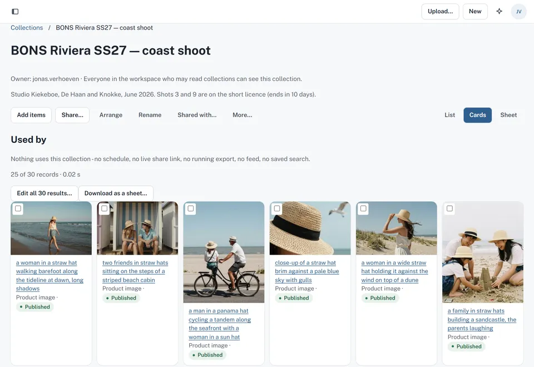This screenshot has width=534, height=367.
Task: Check the two friends beach cabin checkbox
Action: tap(105, 209)
